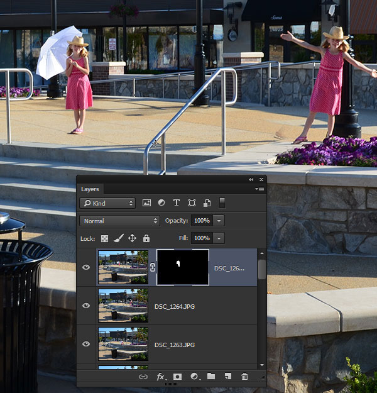Viewport: 377px width, 393px height.
Task: Filter for smart objects icon
Action: tap(207, 202)
